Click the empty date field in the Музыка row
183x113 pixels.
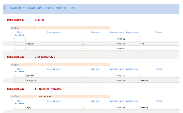point(132,44)
